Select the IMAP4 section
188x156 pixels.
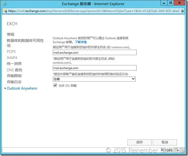[12, 58]
